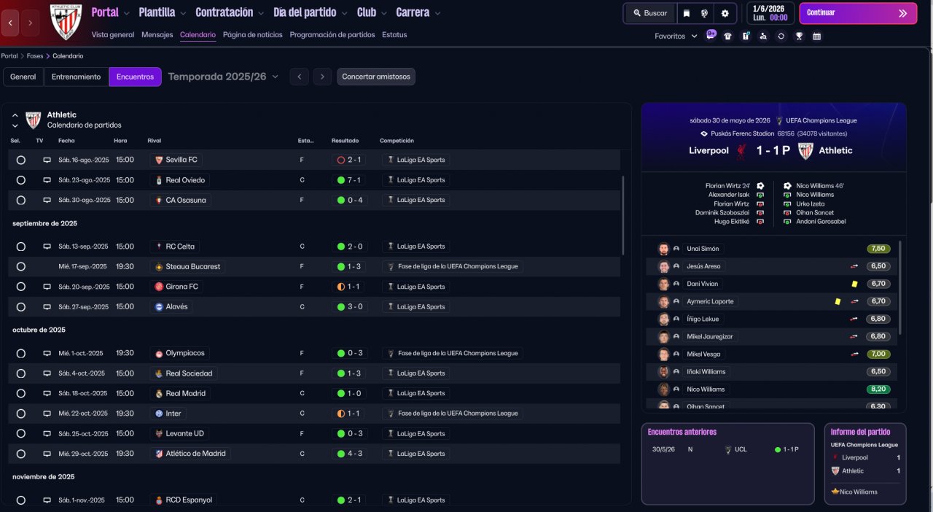Select the radio button for RCD Espanyol match
933x512 pixels.
20,500
